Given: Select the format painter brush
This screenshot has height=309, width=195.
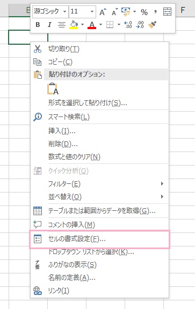Looking at the screenshot, I should coord(152,25).
